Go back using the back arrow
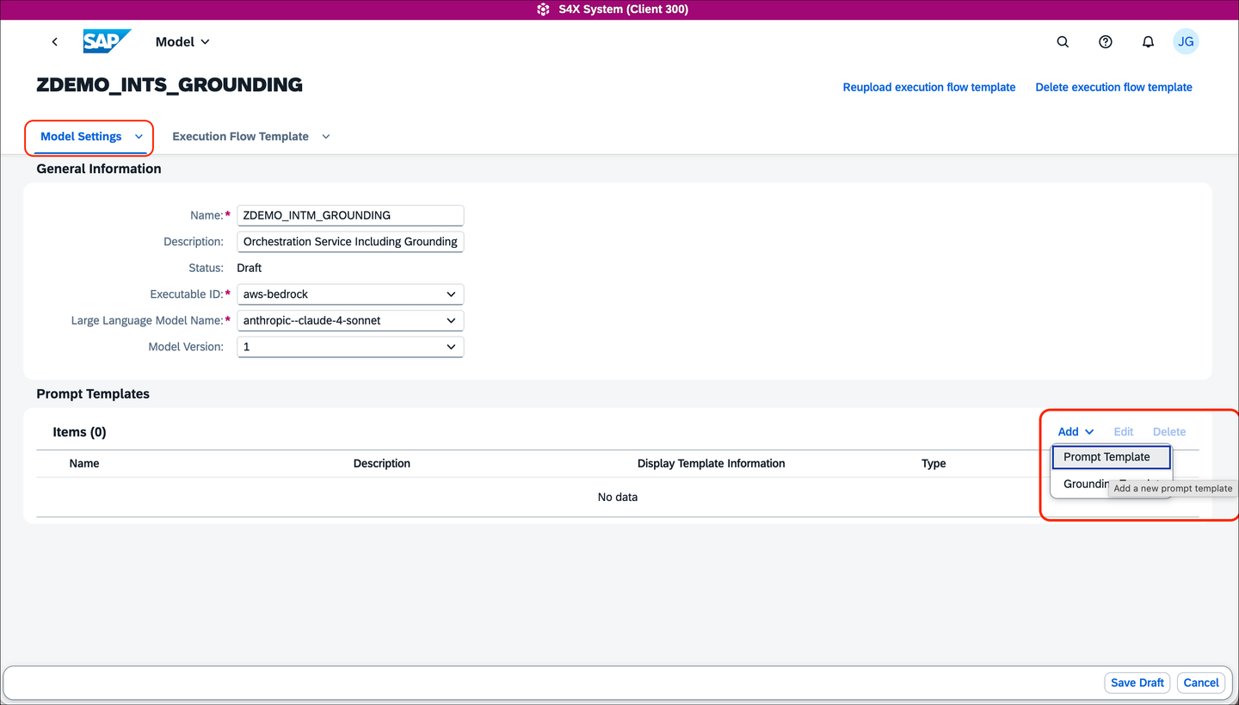Viewport: 1239px width, 705px height. pyautogui.click(x=55, y=41)
